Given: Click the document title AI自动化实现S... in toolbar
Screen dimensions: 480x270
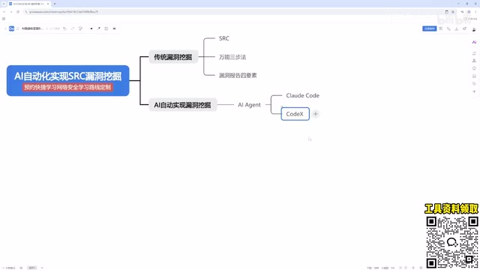Looking at the screenshot, I should (x=32, y=28).
